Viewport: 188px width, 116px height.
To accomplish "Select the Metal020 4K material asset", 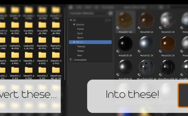I will [168, 22].
